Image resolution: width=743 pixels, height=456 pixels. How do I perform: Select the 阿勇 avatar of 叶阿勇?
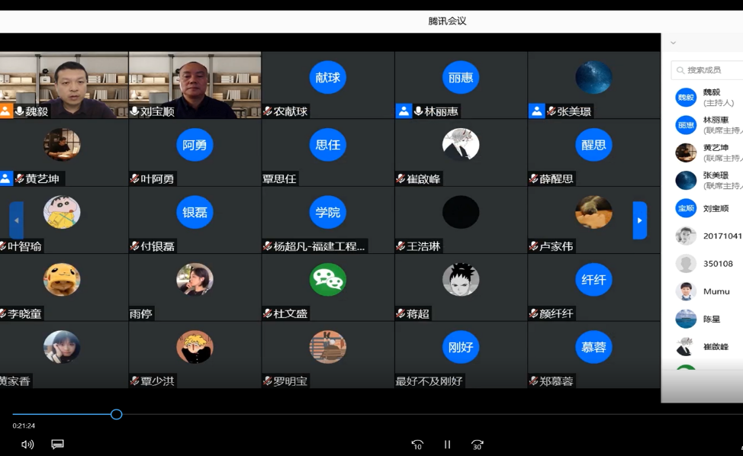(x=195, y=144)
